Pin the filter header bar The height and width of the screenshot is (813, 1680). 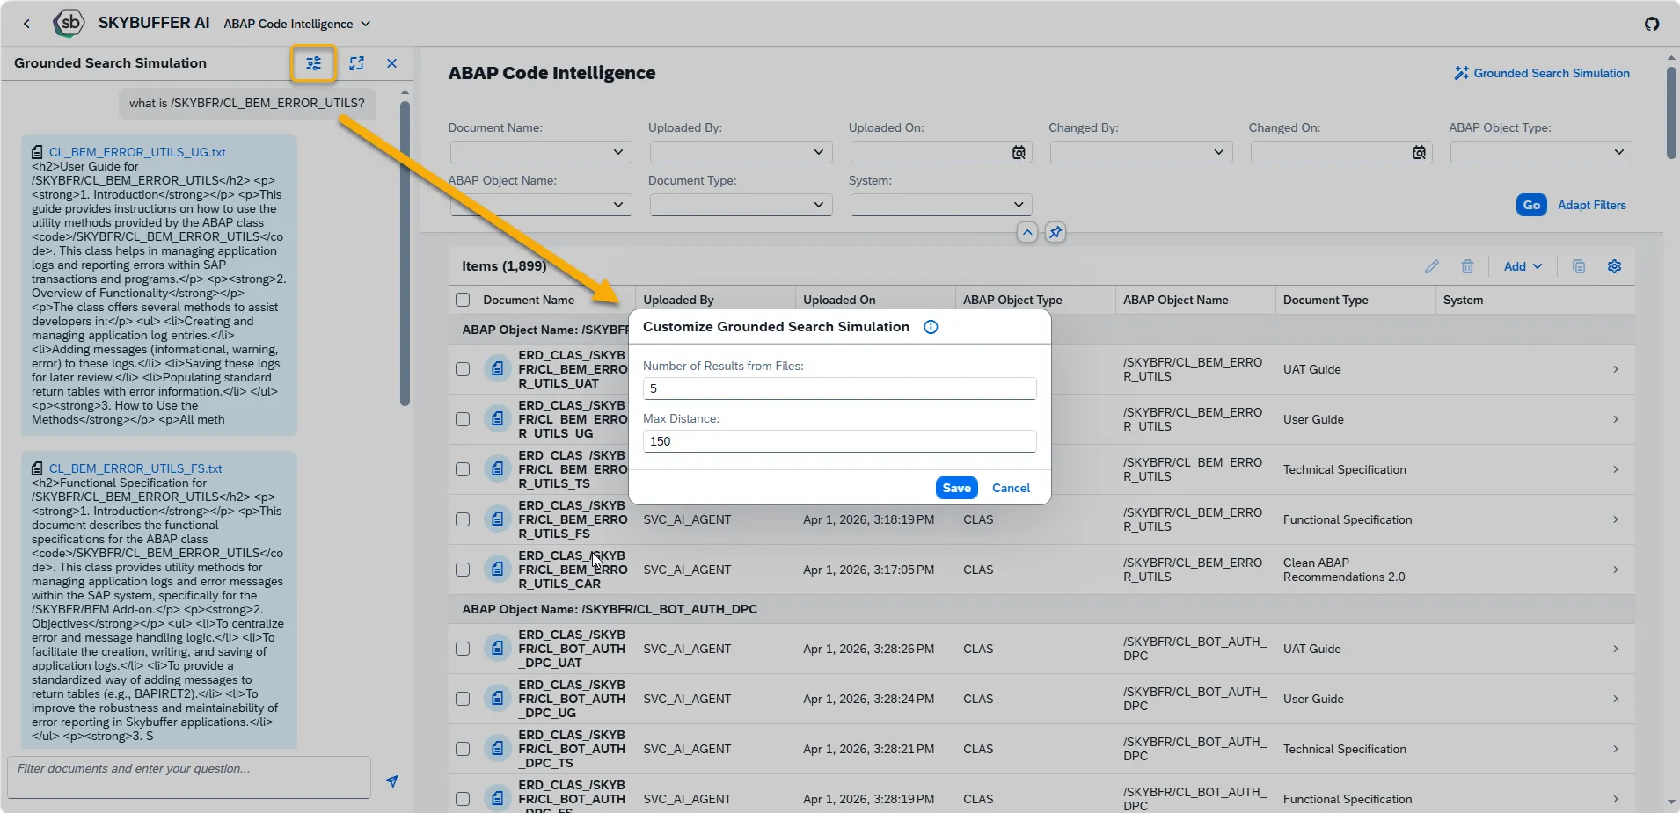click(1055, 232)
